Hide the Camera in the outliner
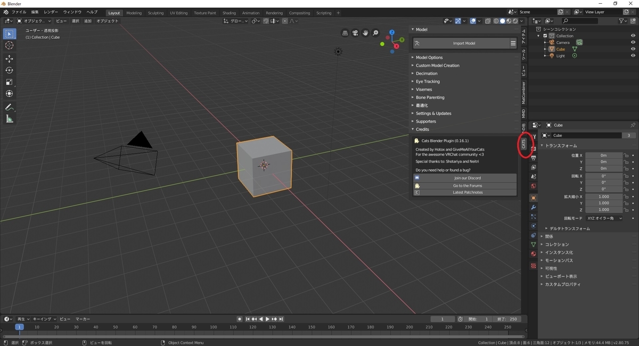The height and width of the screenshot is (346, 639). (633, 42)
